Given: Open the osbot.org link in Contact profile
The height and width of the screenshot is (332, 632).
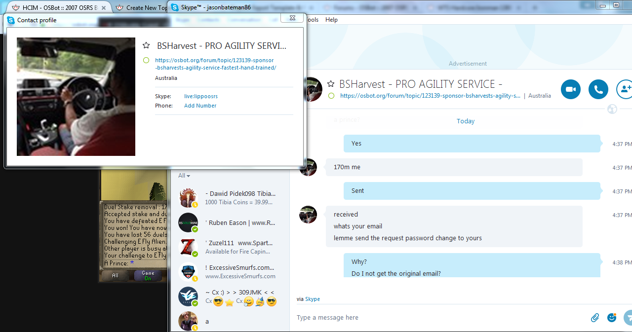Looking at the screenshot, I should (x=216, y=64).
